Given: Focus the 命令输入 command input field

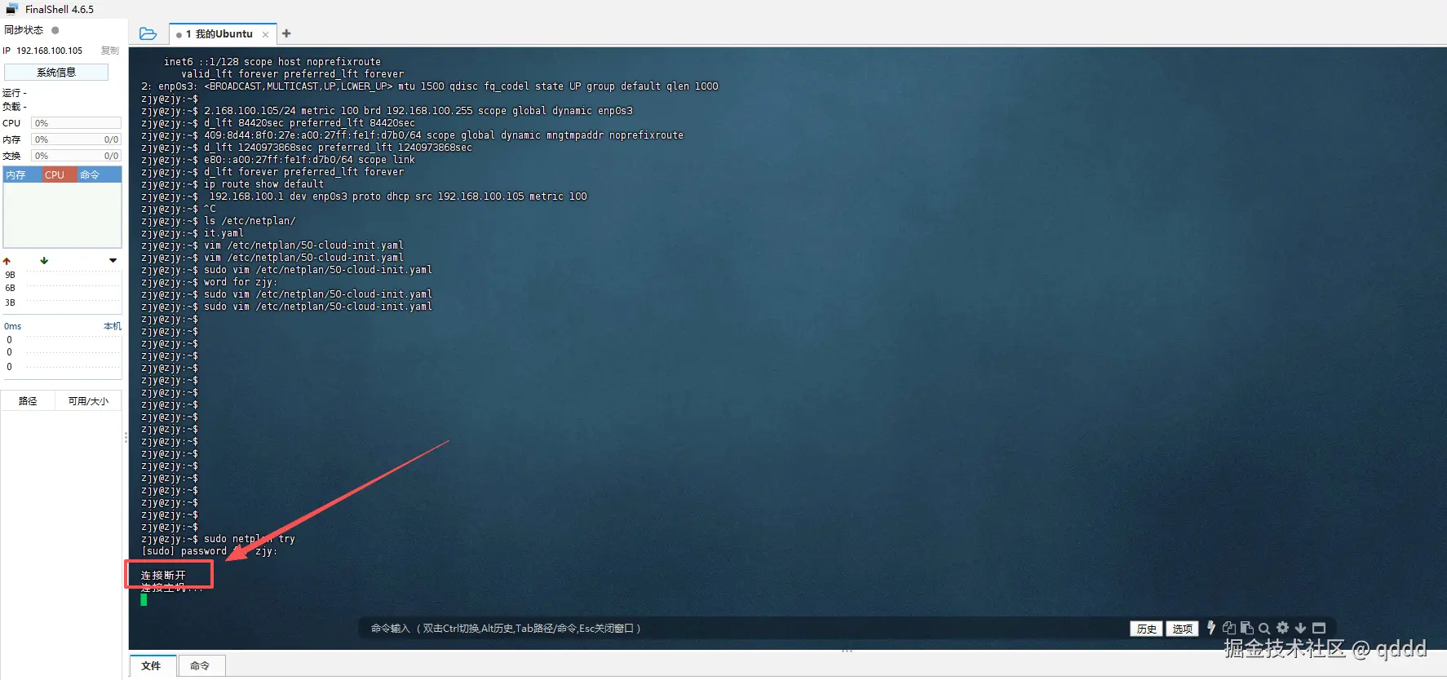Looking at the screenshot, I should [742, 629].
